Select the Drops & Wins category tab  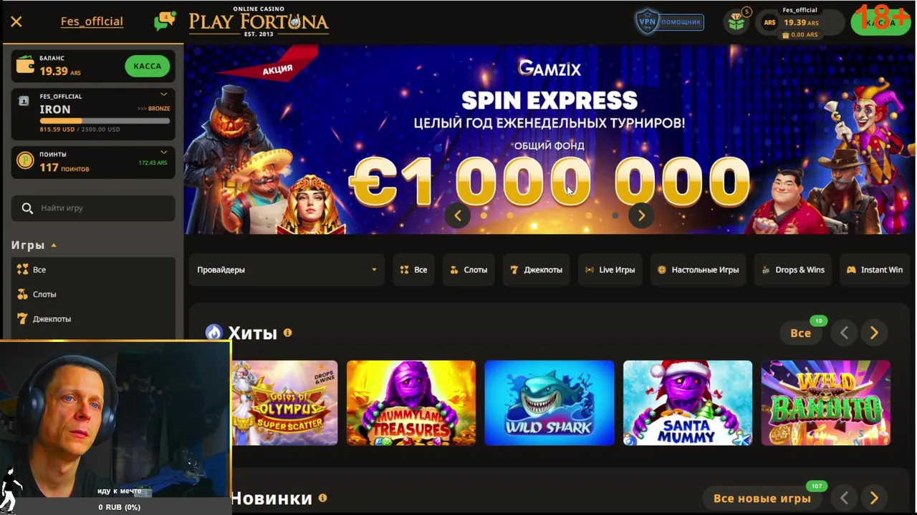pos(793,270)
